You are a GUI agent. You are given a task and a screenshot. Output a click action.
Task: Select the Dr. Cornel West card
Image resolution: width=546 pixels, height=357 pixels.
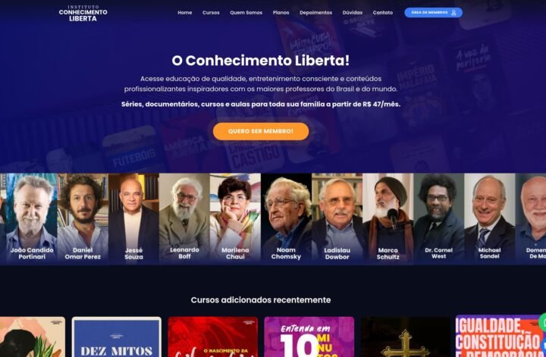[438, 219]
